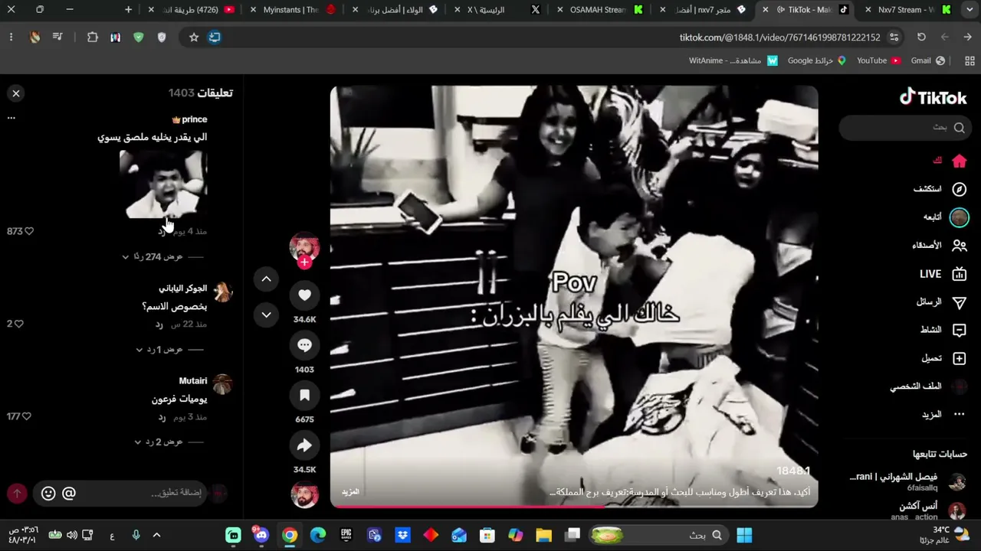Open the Following (أتابعه) feed
The width and height of the screenshot is (981, 551).
[946, 217]
